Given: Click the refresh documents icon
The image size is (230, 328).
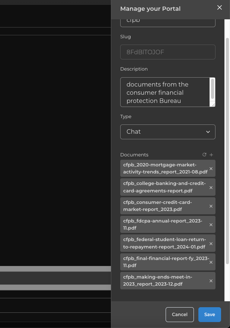Looking at the screenshot, I should coord(204,155).
